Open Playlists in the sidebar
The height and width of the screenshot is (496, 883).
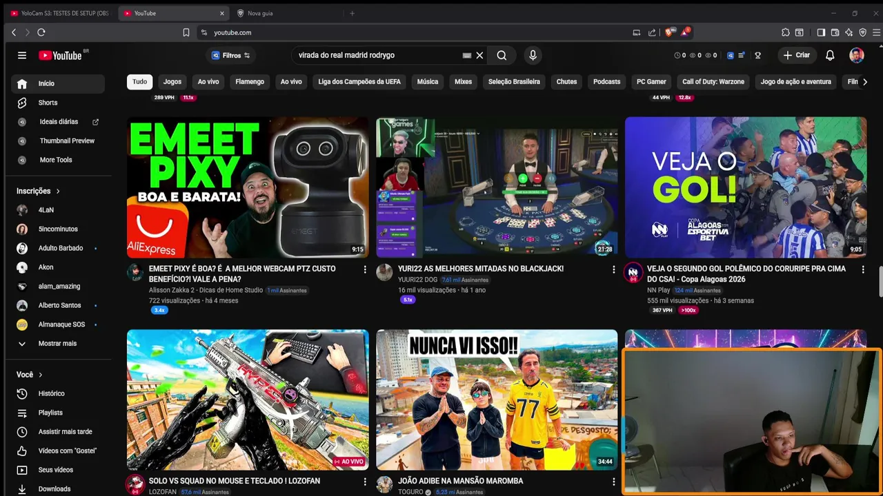click(58, 413)
